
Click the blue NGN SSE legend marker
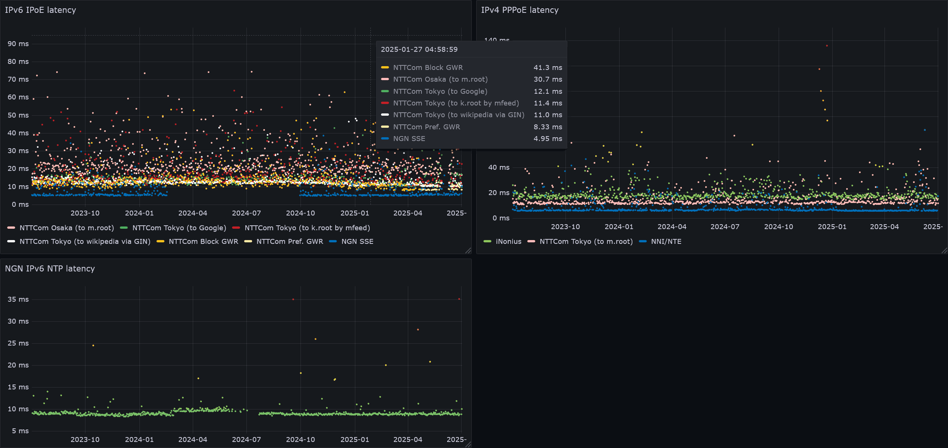pos(333,241)
